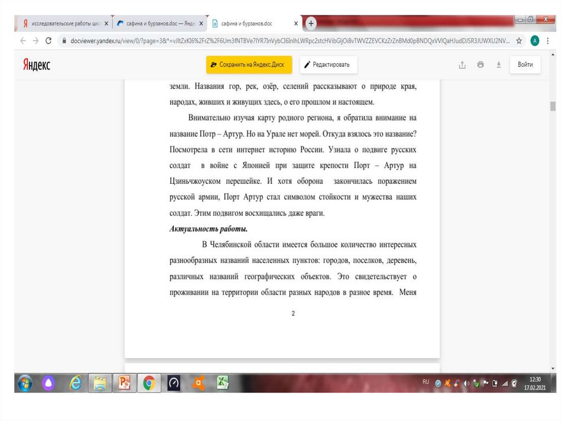Click page number 2 in the document

[x=293, y=313]
